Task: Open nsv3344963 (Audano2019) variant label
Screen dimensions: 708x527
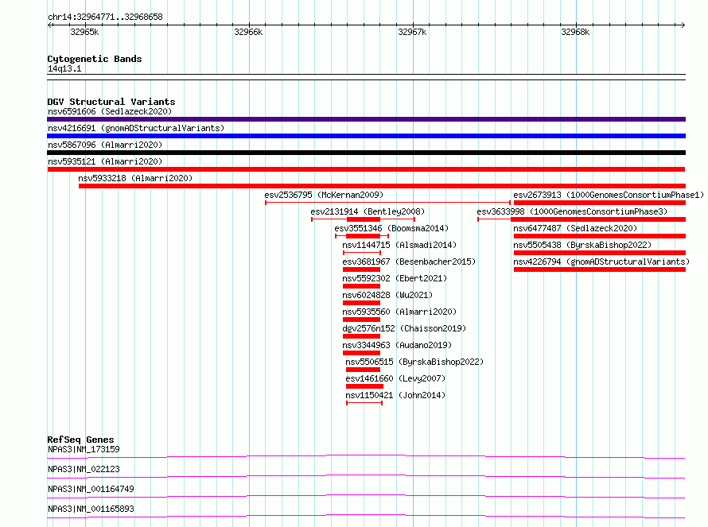Action: [397, 345]
